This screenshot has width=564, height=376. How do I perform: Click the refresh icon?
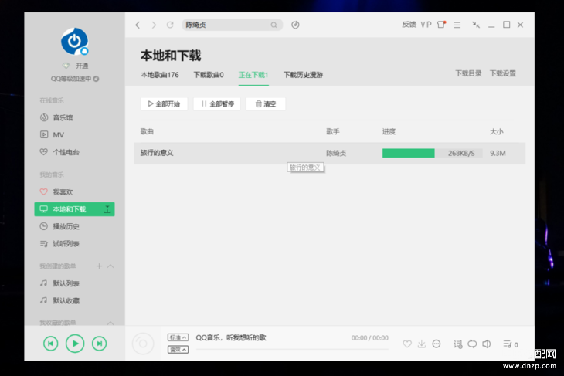[x=170, y=25]
